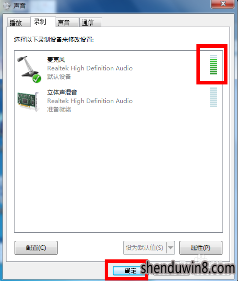Viewport: 238px width, 281px height.
Task: Click the speaker icon in the title bar
Action: 7,6
